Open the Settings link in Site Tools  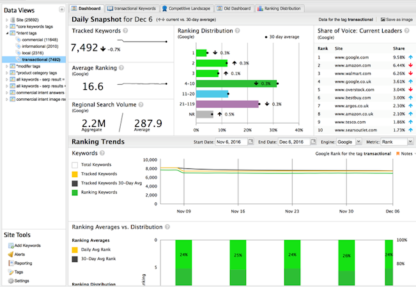point(22,281)
